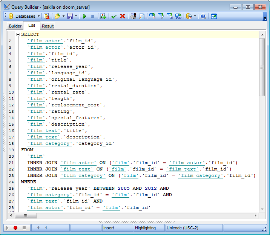Viewport: 270px width, 235px height.
Task: Click the save disk icon
Action: pos(70,16)
